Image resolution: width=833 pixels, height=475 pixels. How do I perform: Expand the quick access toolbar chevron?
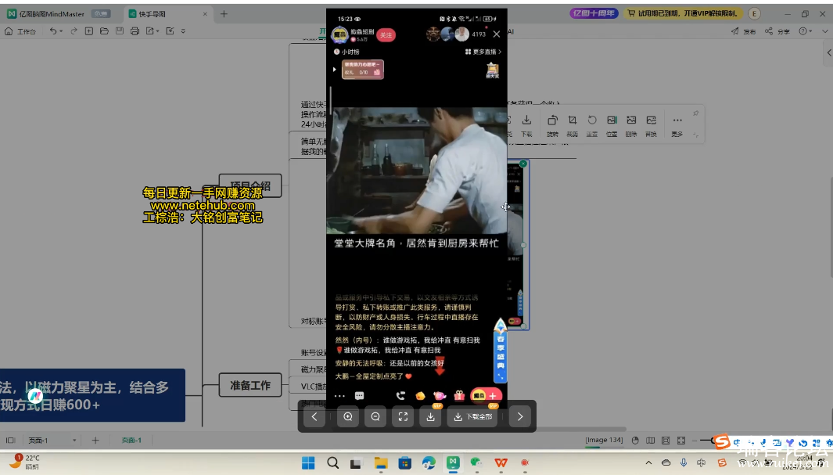183,31
